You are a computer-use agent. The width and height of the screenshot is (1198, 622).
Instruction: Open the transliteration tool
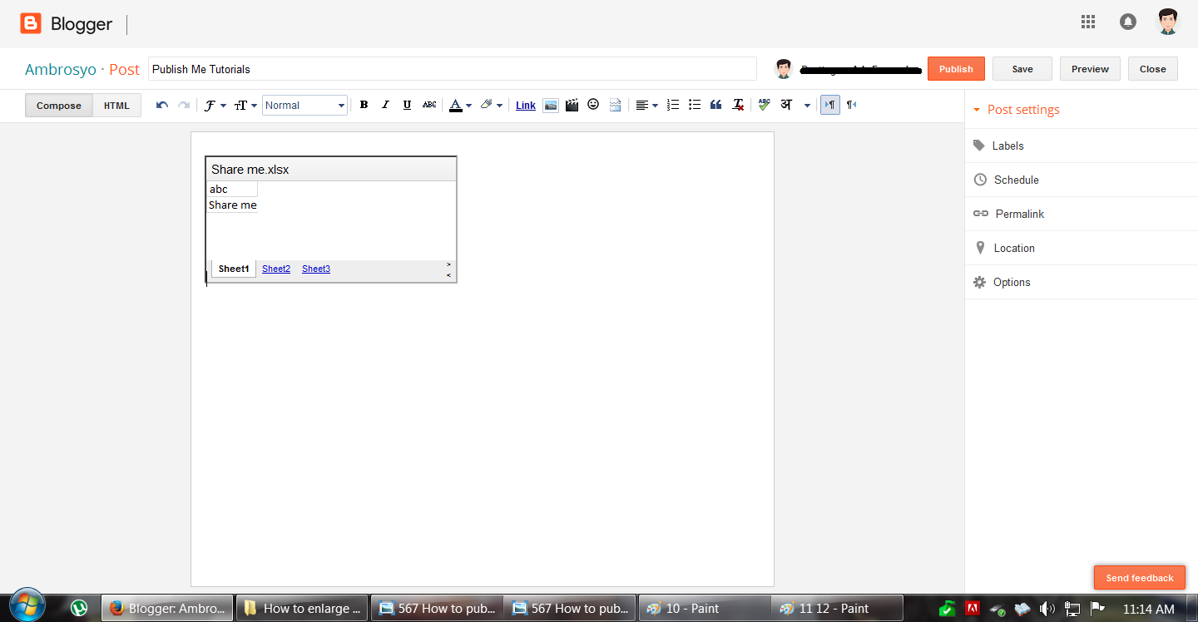tap(785, 105)
